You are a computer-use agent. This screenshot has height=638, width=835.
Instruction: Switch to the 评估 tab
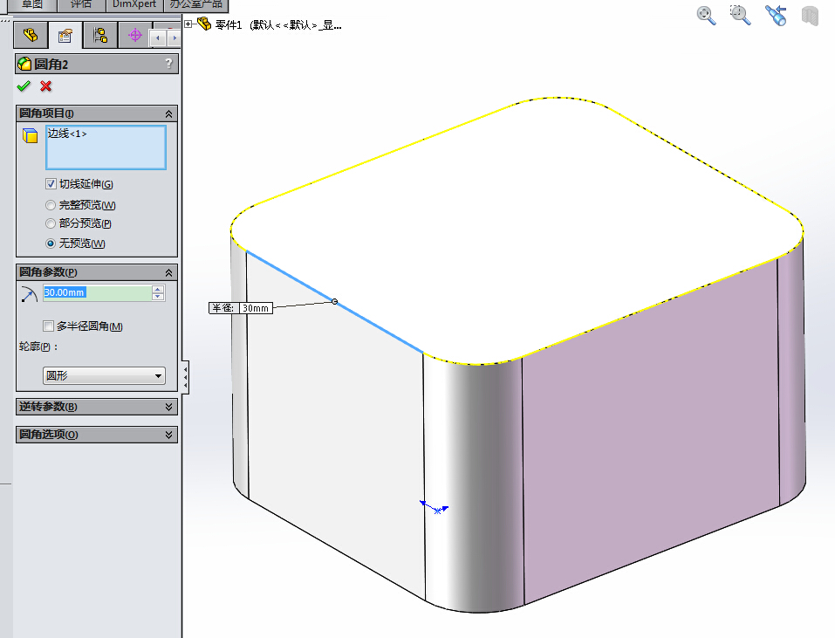pyautogui.click(x=81, y=4)
